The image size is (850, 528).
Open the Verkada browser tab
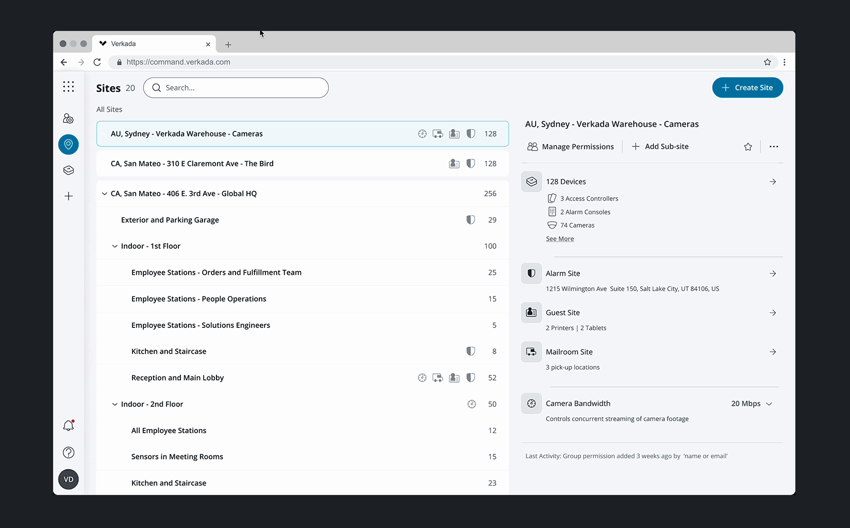click(154, 44)
